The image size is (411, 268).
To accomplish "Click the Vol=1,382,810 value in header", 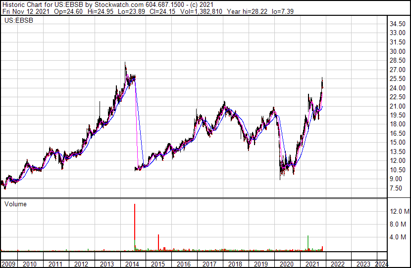I will click(202, 11).
